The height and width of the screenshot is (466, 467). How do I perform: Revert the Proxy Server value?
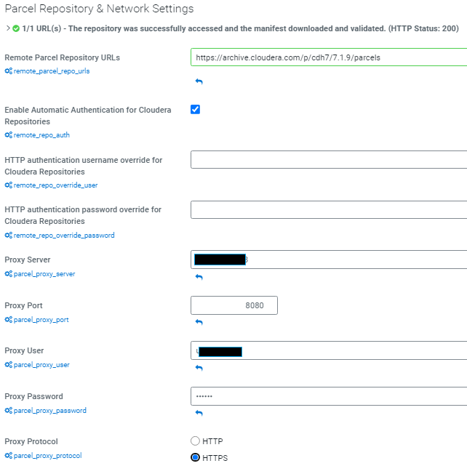(x=199, y=277)
